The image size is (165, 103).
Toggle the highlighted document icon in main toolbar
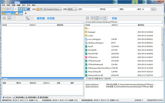(20, 9)
